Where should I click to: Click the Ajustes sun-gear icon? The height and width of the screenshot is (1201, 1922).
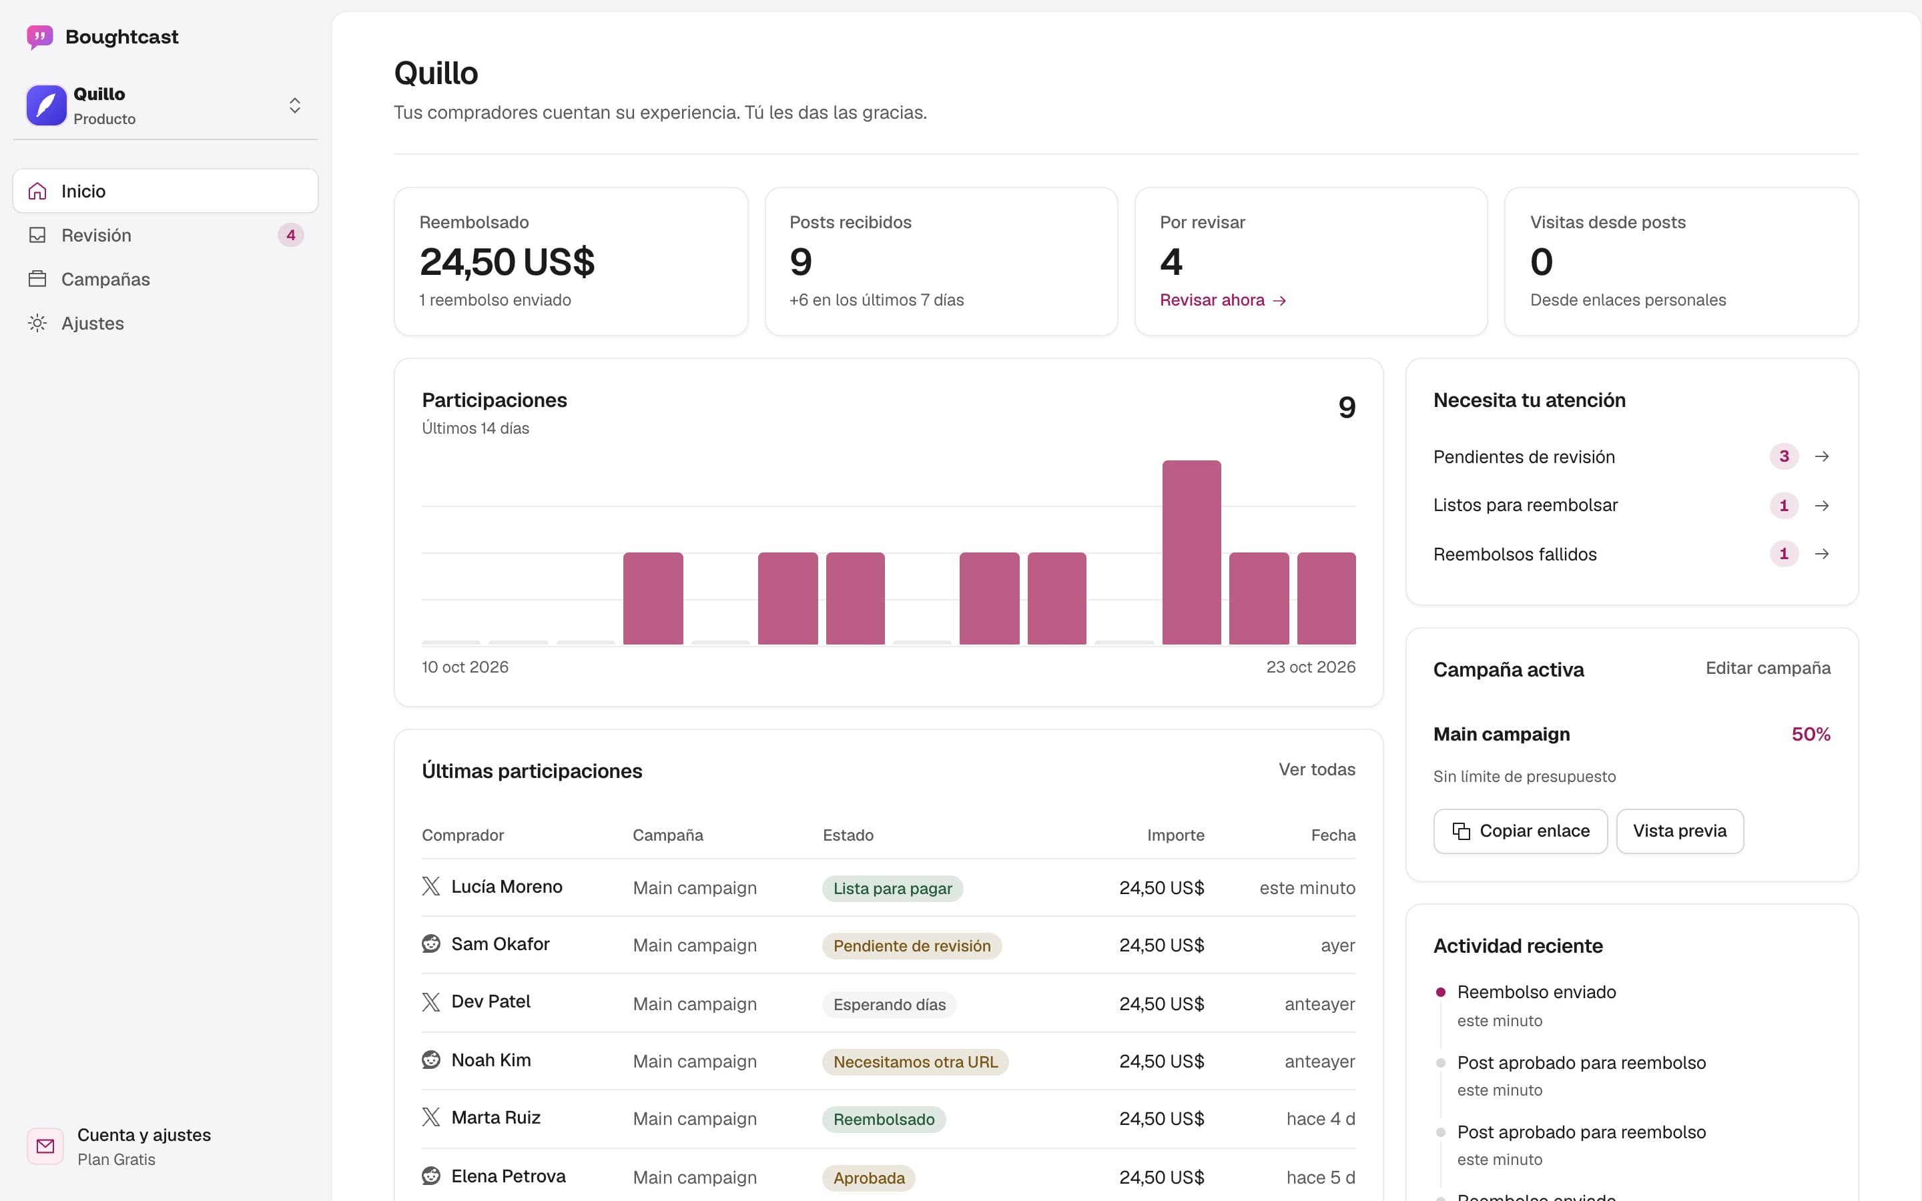[x=37, y=324]
